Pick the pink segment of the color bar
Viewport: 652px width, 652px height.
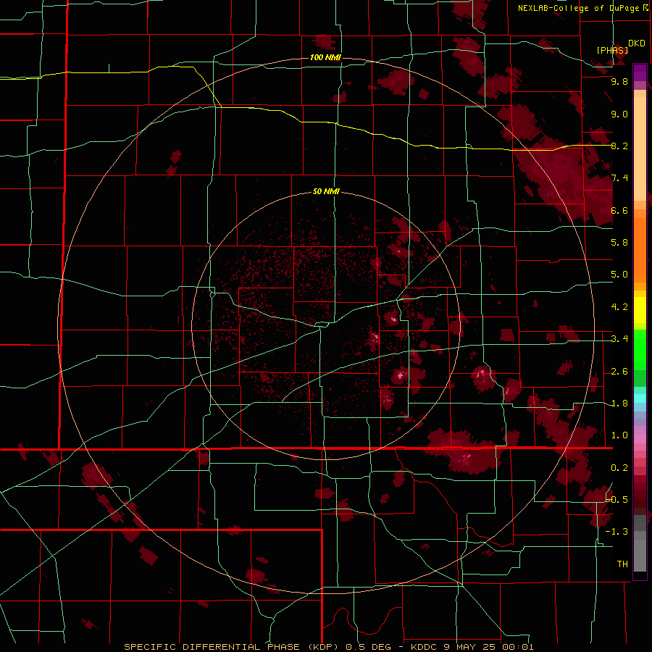(640, 439)
